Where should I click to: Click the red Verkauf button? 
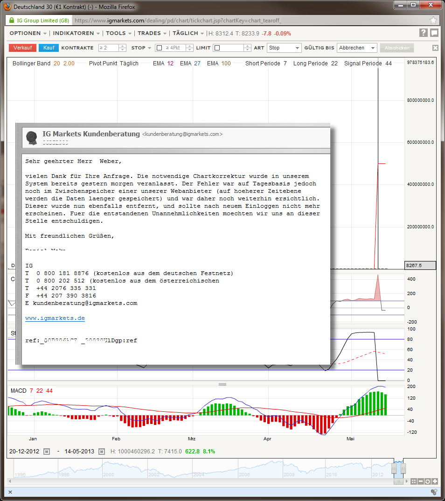(x=23, y=48)
